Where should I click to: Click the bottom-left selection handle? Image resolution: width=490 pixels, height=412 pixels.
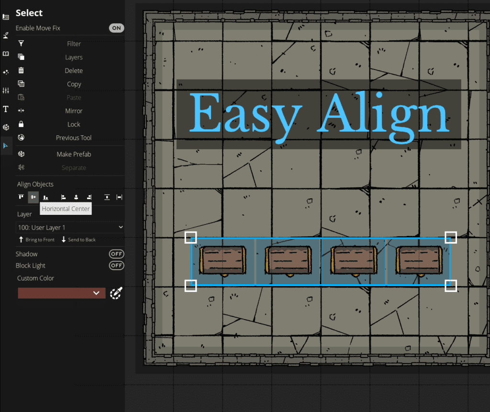coord(190,286)
